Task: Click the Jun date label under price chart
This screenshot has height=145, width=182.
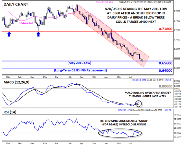Action: pyautogui.click(x=106, y=77)
